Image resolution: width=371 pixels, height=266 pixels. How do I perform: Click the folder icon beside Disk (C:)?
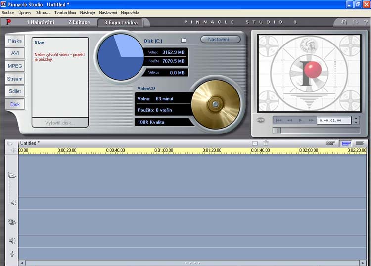pos(184,40)
